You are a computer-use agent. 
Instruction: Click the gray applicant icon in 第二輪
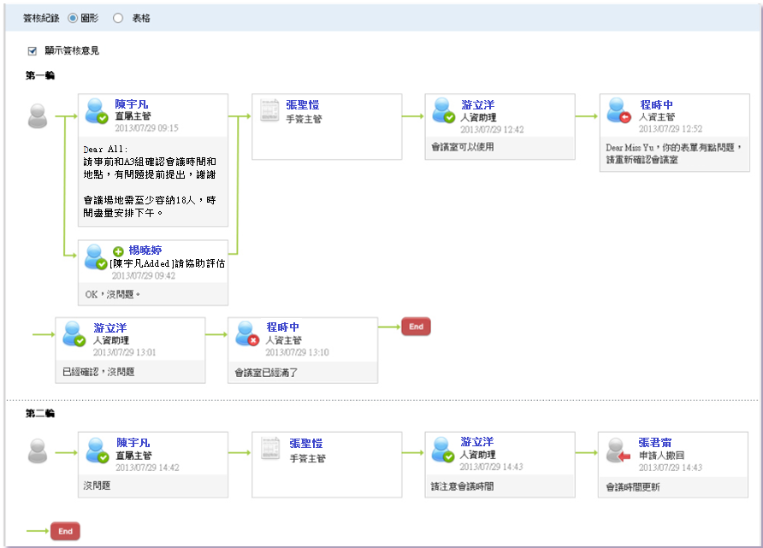click(38, 451)
